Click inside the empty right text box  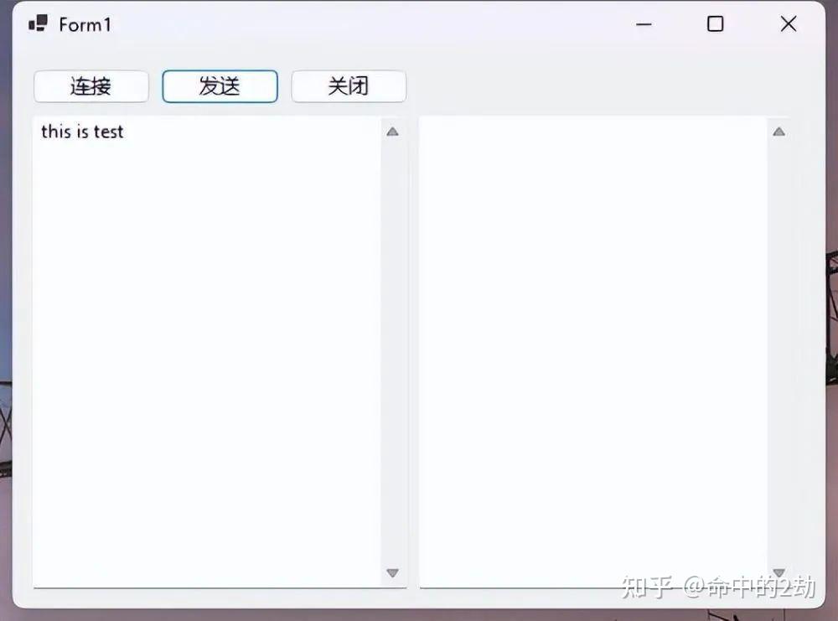[593, 352]
